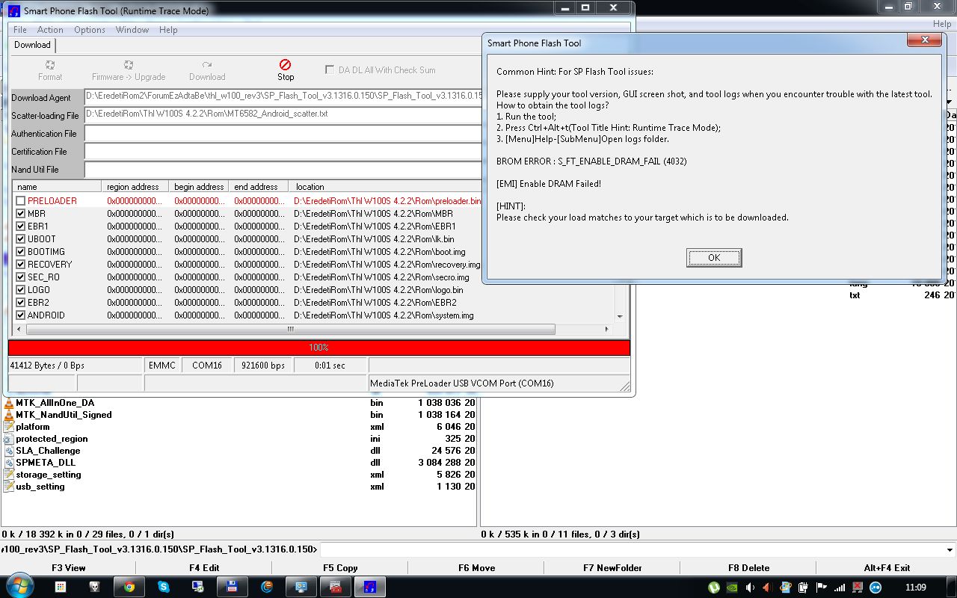
Task: Open Help in the background file manager
Action: point(942,24)
